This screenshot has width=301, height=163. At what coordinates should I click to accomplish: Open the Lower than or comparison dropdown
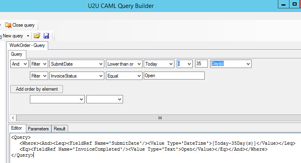[124, 64]
